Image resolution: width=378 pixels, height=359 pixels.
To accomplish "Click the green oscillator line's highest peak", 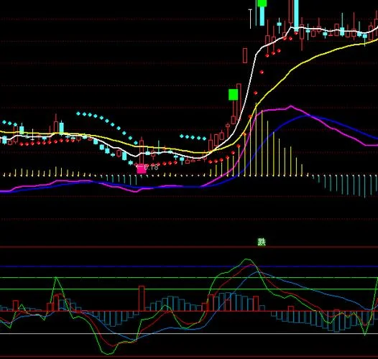I will [x=246, y=259].
